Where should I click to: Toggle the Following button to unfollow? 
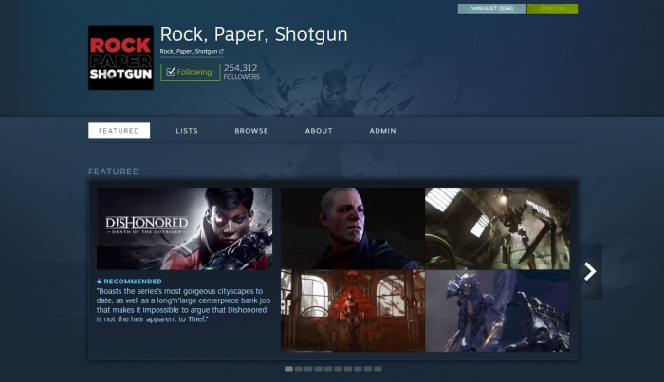coord(190,72)
